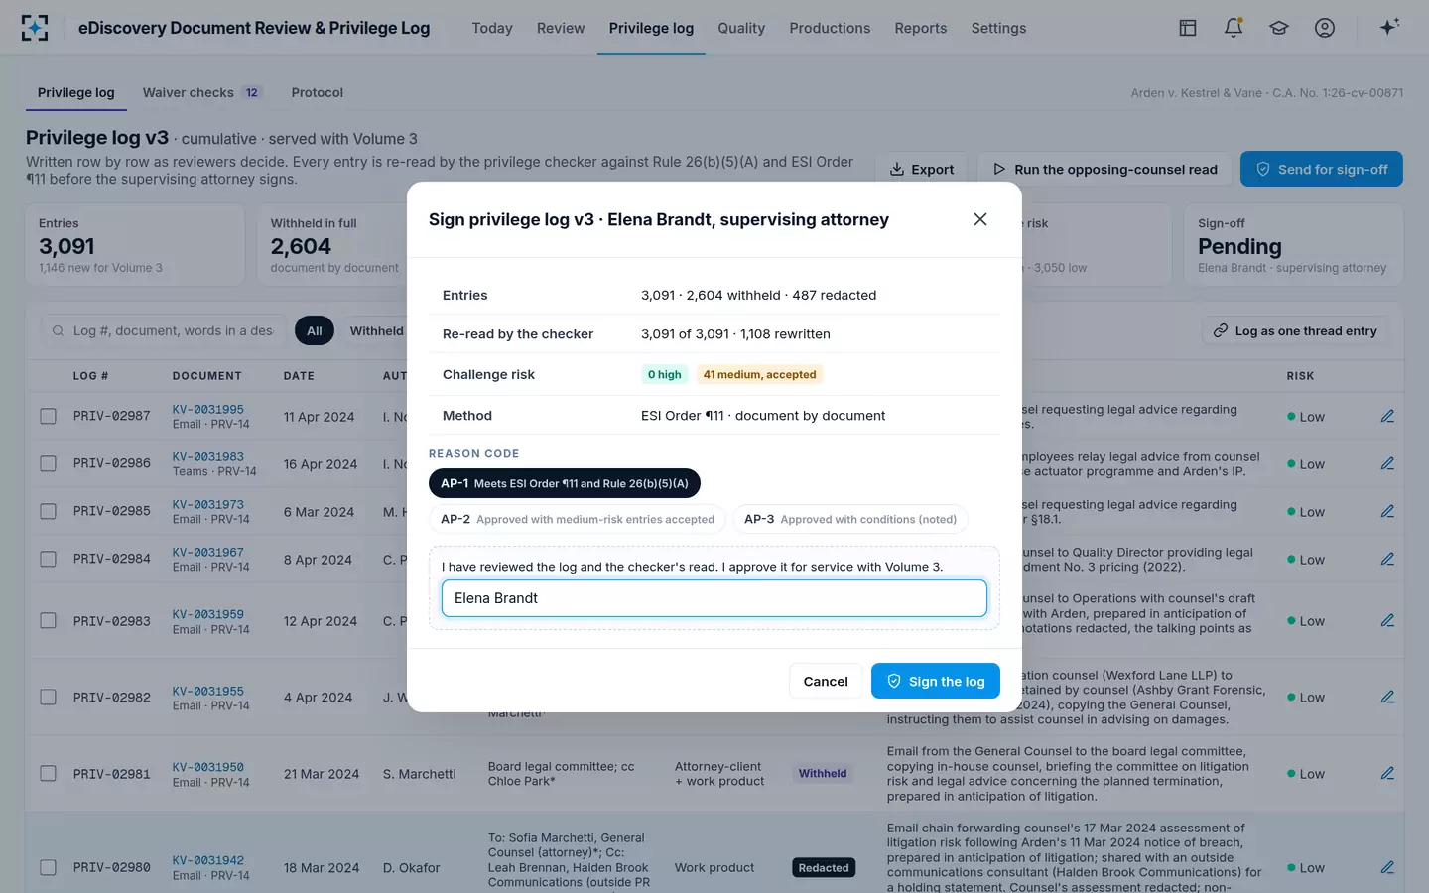Focus the log search field

coord(163,330)
